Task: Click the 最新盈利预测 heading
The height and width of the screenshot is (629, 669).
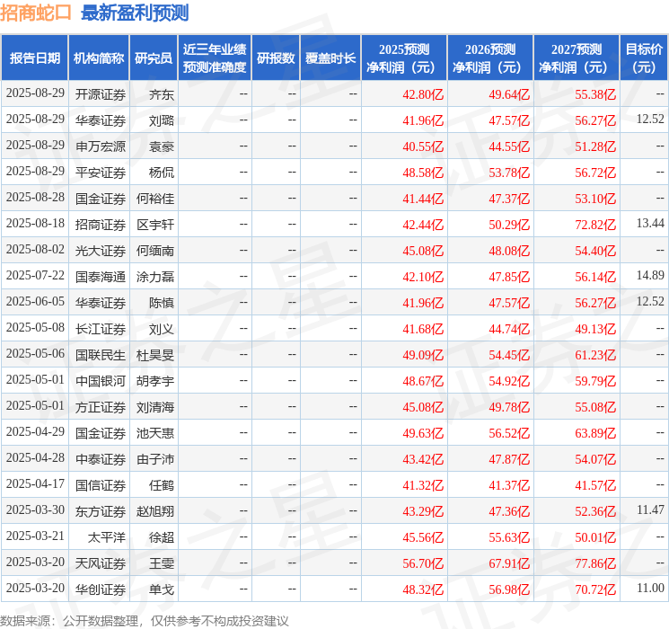Action: coord(135,13)
